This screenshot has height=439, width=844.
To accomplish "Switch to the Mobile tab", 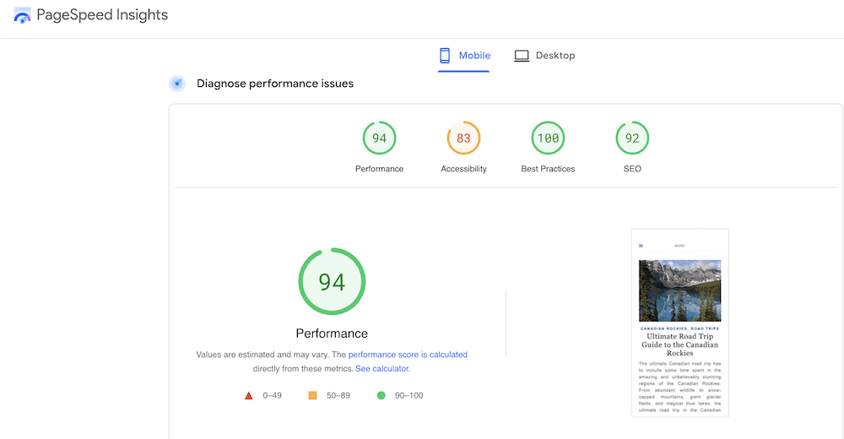I will 464,56.
